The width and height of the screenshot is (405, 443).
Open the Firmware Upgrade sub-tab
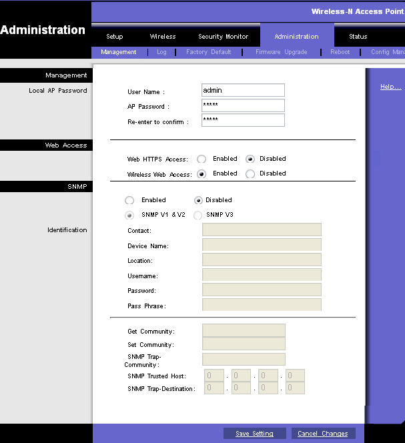click(281, 52)
